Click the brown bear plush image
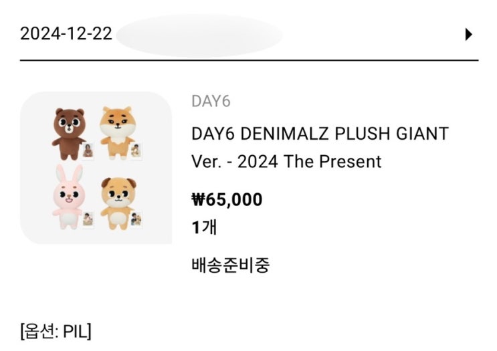Screen dimensions: 497x351 tap(67, 129)
